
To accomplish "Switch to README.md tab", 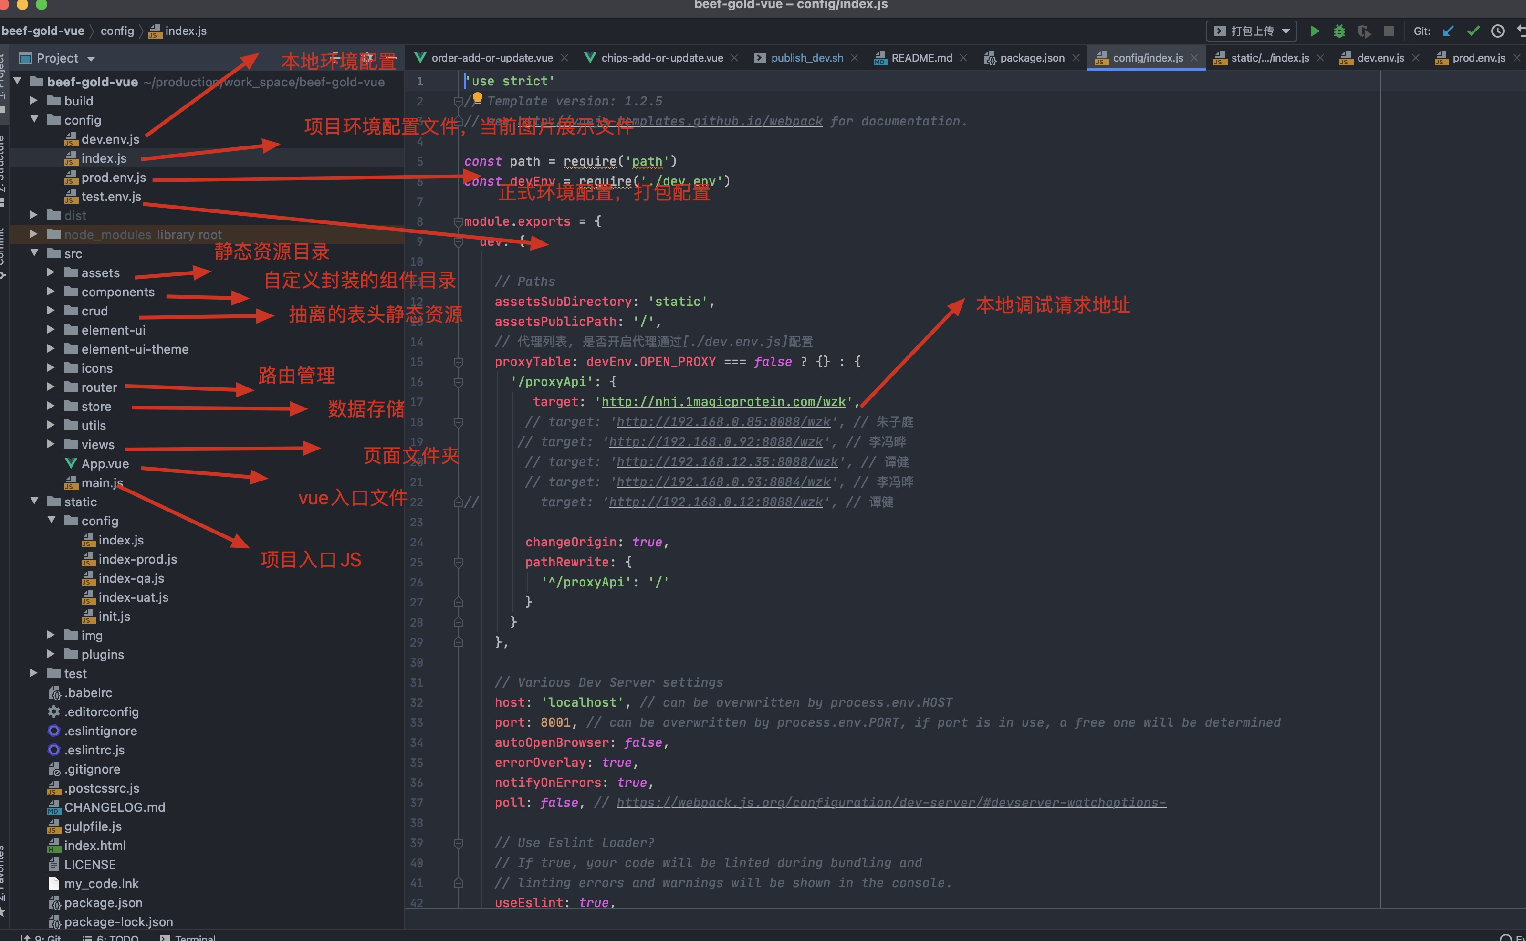I will tap(921, 58).
